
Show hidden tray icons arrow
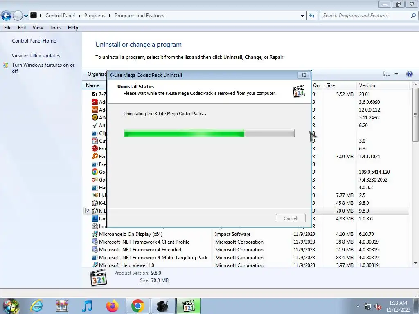pyautogui.click(x=358, y=307)
